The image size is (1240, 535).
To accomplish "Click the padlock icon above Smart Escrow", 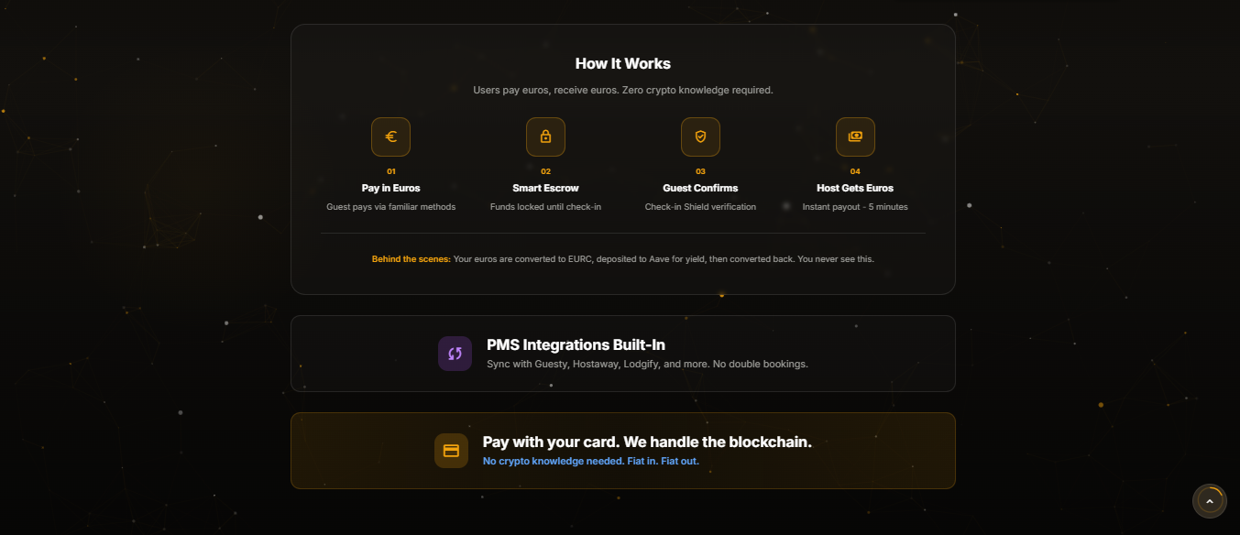I will (545, 136).
